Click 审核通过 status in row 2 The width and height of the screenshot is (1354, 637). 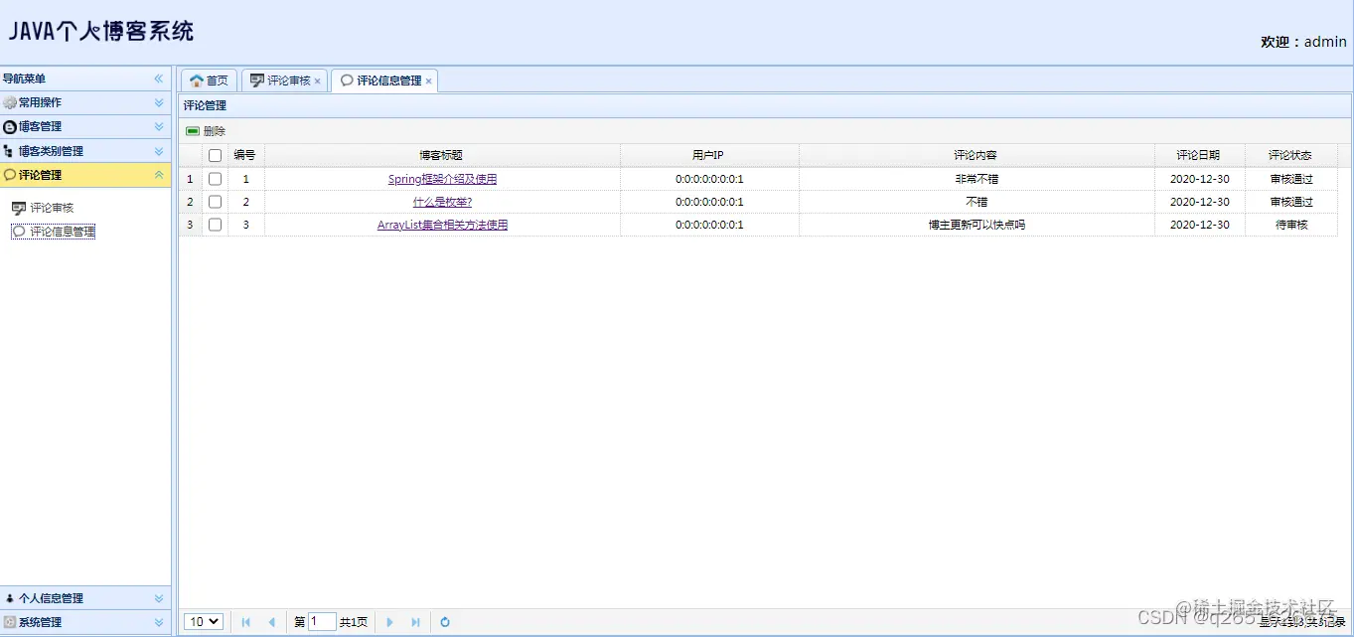1290,202
